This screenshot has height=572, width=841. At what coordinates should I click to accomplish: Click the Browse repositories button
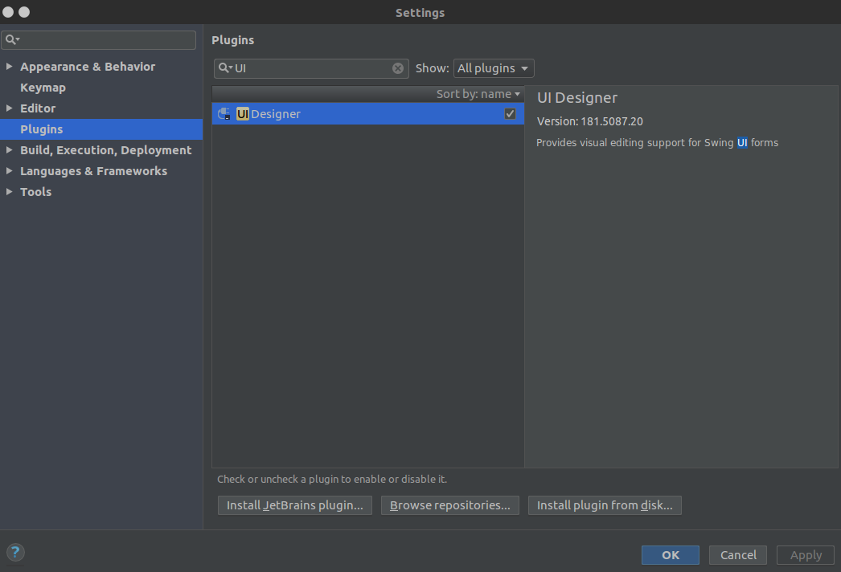point(449,505)
